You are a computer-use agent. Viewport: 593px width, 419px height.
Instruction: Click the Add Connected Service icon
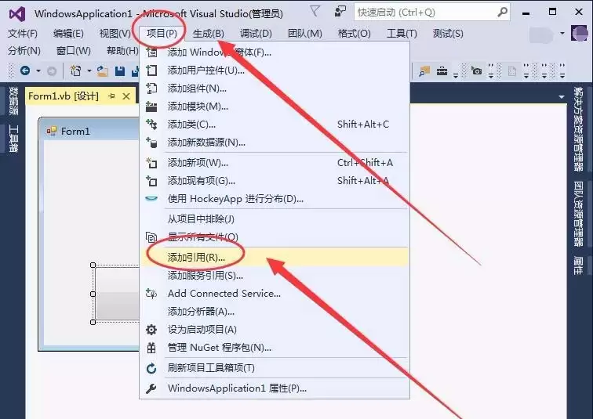pos(151,293)
